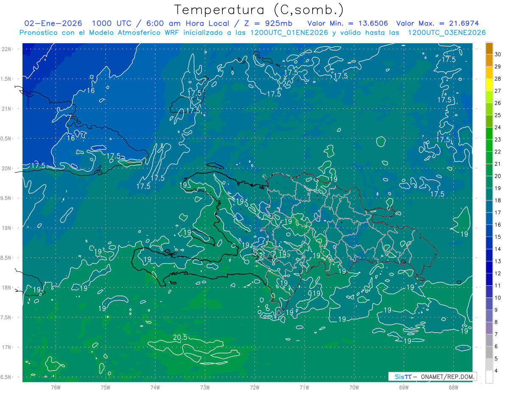
Task: Click the "Valor Min. = 13.6506" value
Action: point(347,23)
